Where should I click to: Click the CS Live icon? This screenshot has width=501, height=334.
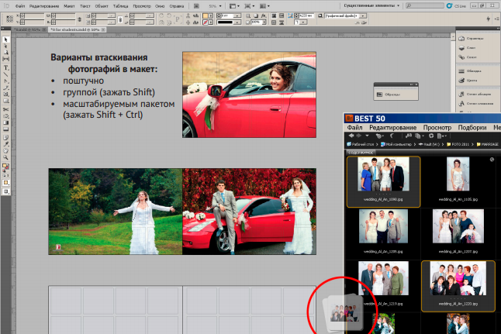pos(450,5)
